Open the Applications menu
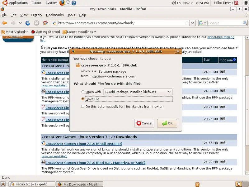Viewport: 249px width, 187px height. [x=18, y=3]
